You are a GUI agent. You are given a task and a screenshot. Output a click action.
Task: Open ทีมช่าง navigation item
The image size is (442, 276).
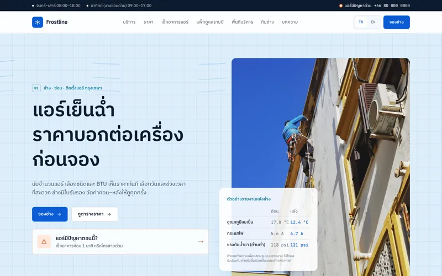(267, 22)
